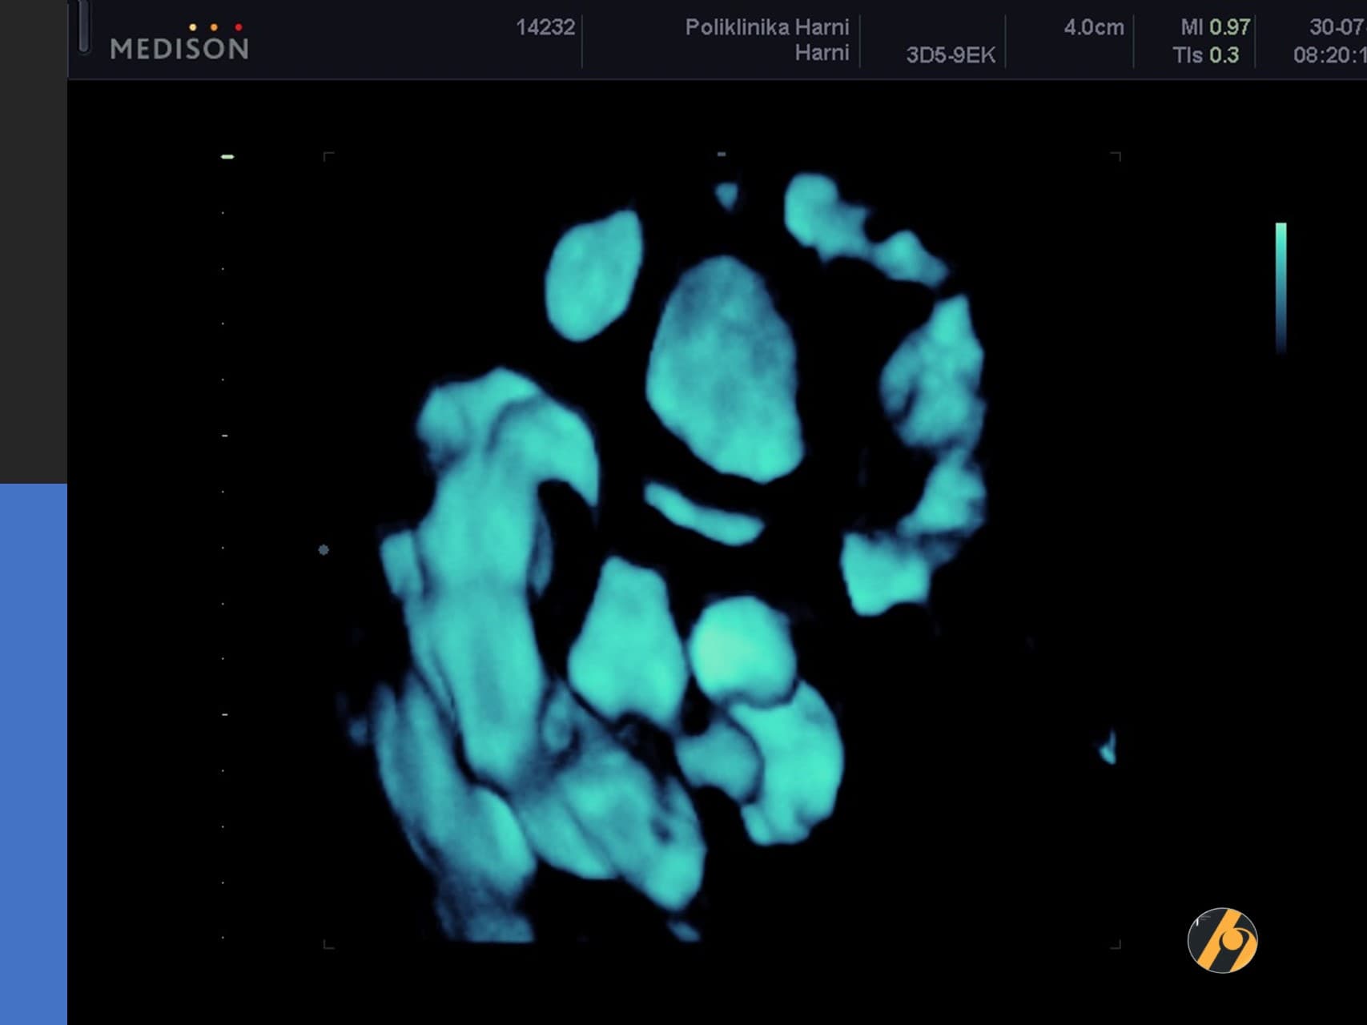Image resolution: width=1367 pixels, height=1025 pixels.
Task: Click the Poliklinika Harni clinic name
Action: pyautogui.click(x=766, y=27)
